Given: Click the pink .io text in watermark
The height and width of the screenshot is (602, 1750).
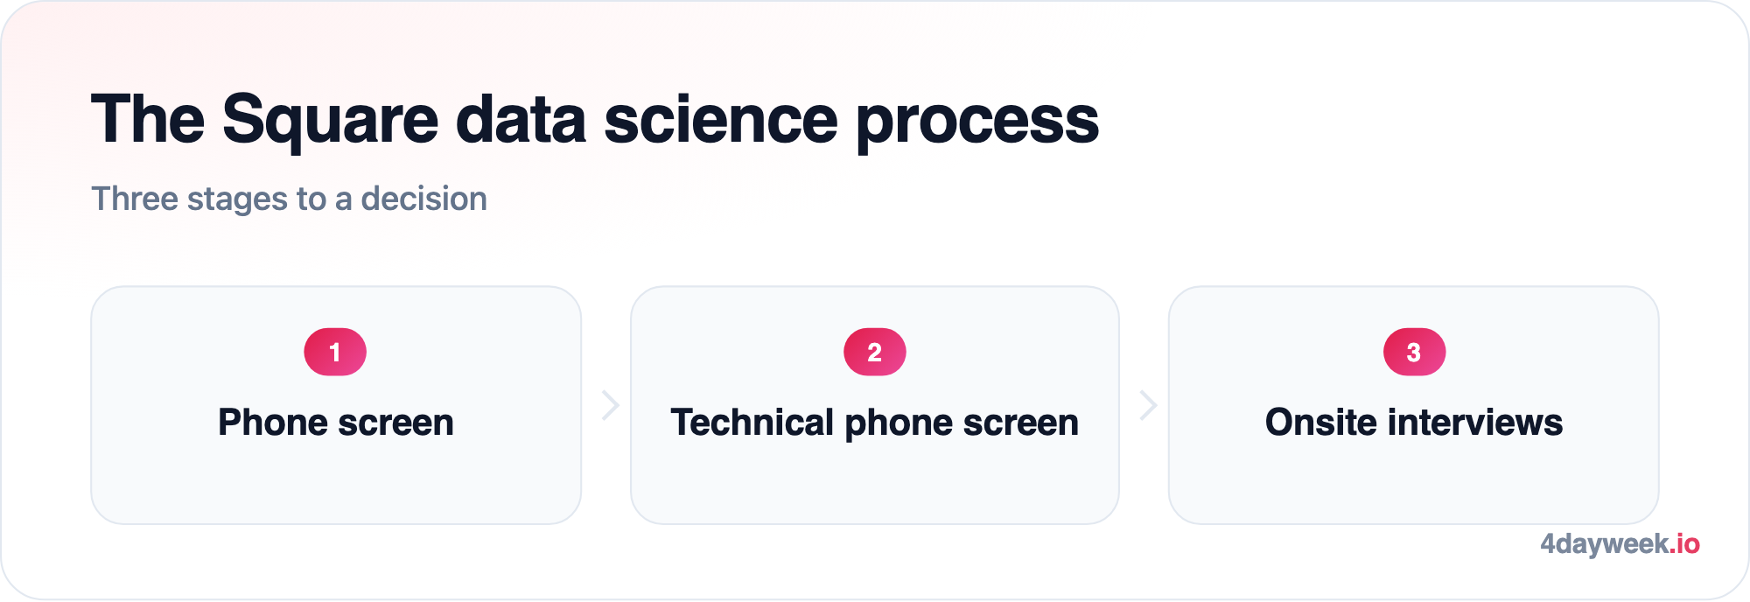Looking at the screenshot, I should (x=1684, y=543).
